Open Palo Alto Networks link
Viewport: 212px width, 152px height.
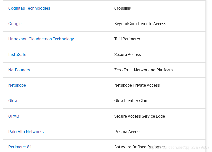pyautogui.click(x=26, y=132)
